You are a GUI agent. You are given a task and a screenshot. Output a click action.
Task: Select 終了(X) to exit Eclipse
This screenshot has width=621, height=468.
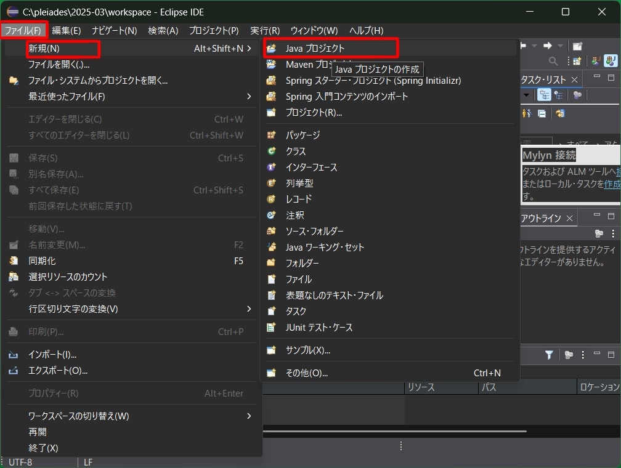(131, 448)
